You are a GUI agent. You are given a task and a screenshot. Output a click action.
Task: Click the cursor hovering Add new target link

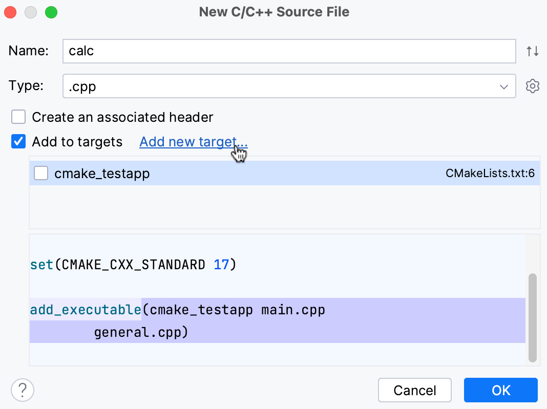[239, 153]
